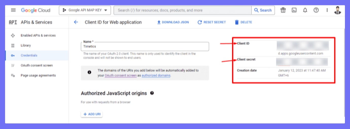The height and width of the screenshot is (129, 350).
Task: Click RESET SECRET
Action: (212, 22)
